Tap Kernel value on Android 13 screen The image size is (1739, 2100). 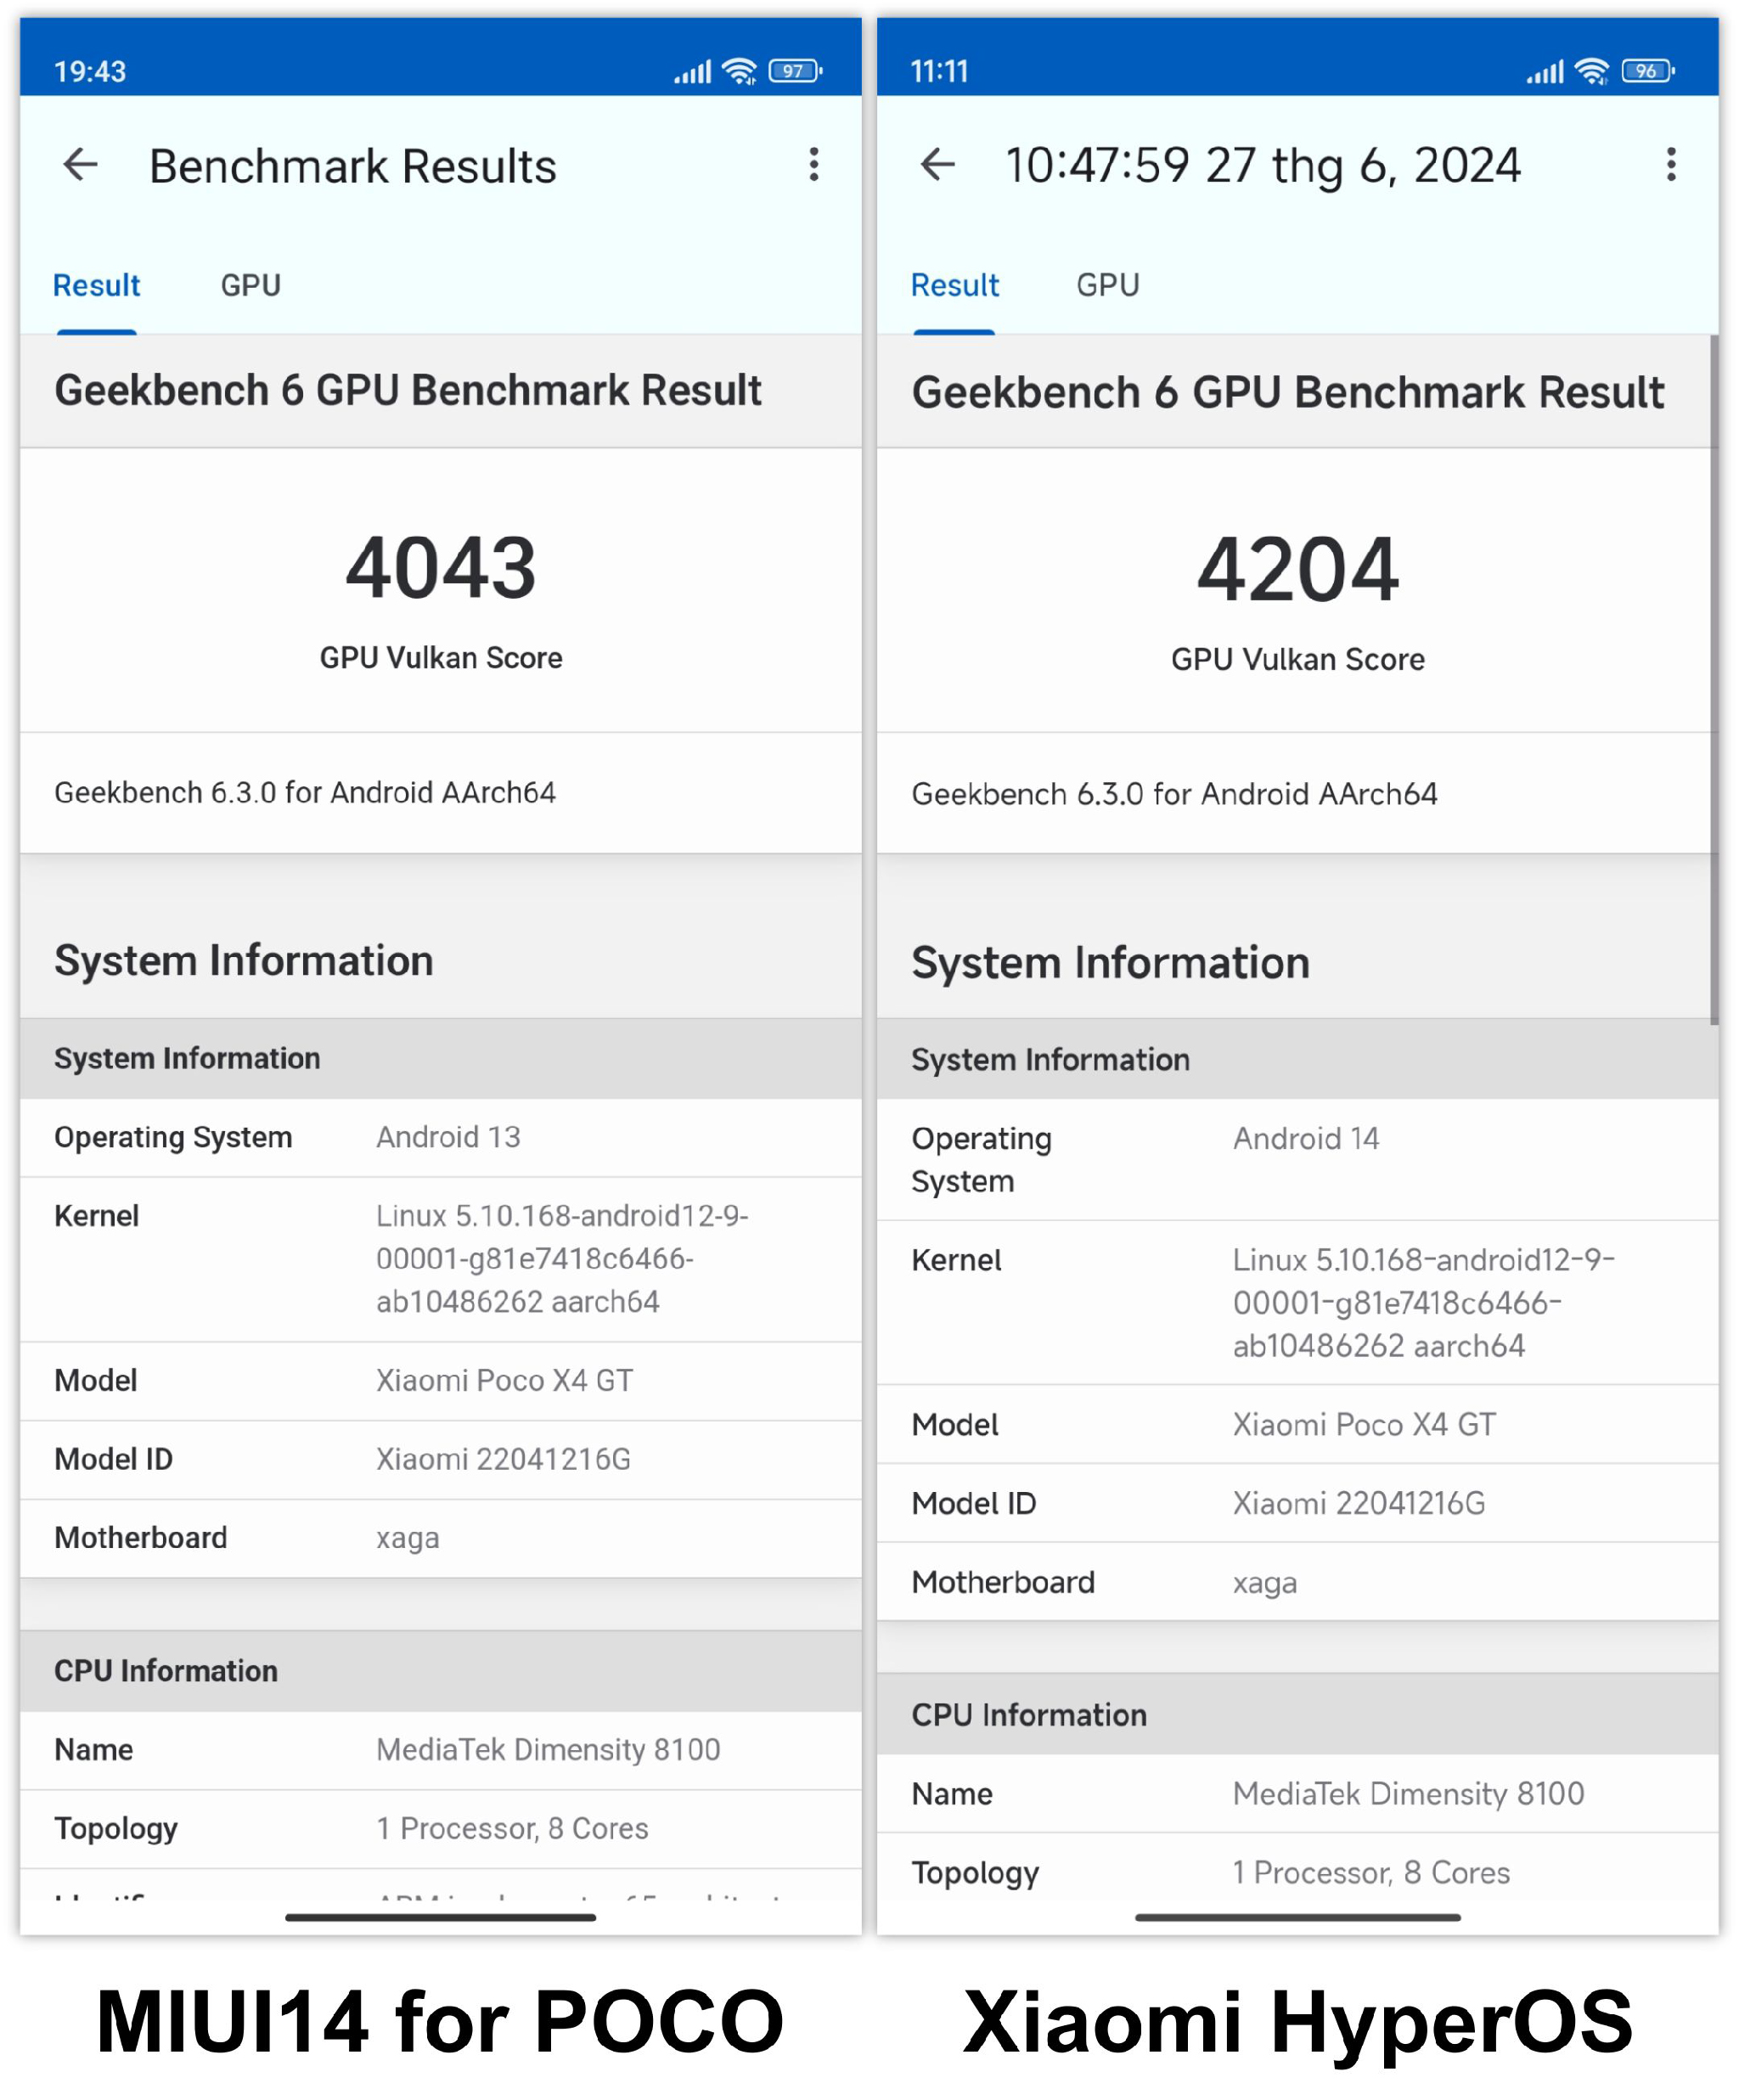coord(562,1259)
